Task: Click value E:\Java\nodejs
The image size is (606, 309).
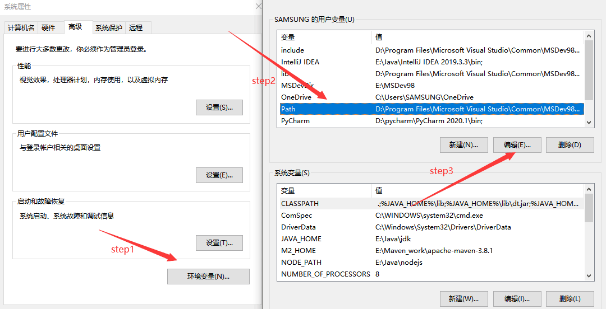Action: tap(399, 263)
